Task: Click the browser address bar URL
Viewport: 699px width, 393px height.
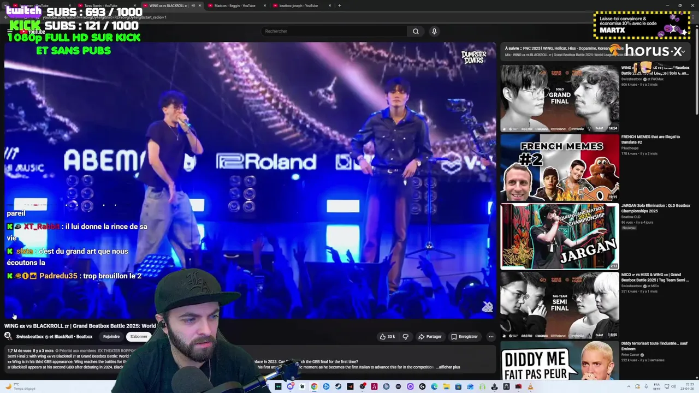Action: (104, 17)
